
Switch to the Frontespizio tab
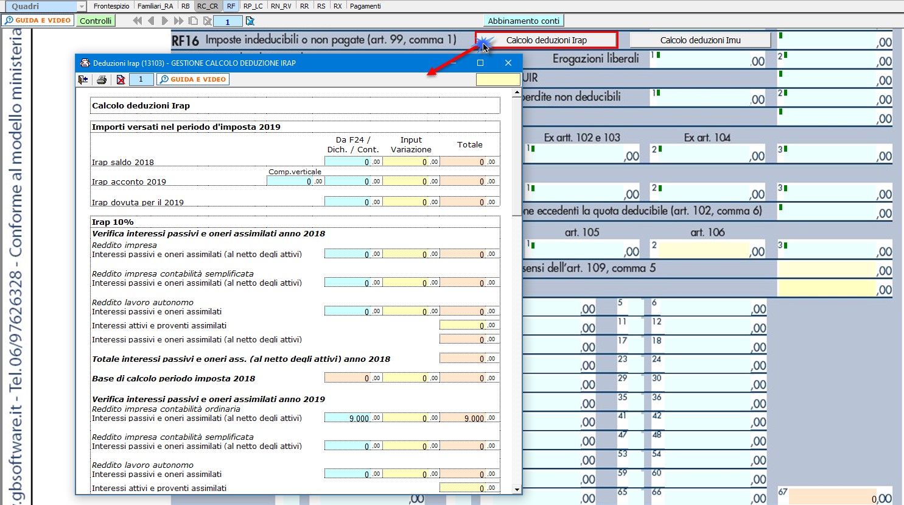coord(111,6)
